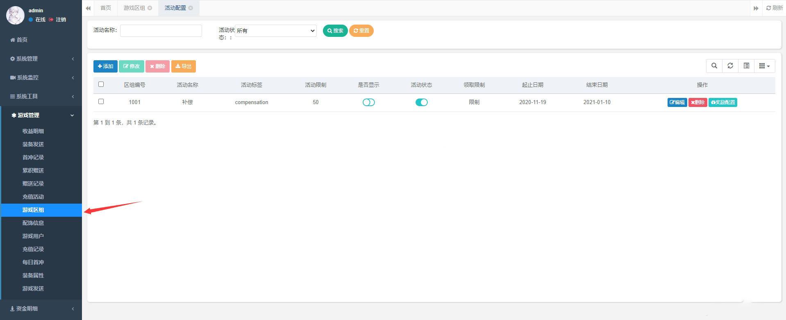Open 赠送记录 in the sidebar

(x=33, y=184)
